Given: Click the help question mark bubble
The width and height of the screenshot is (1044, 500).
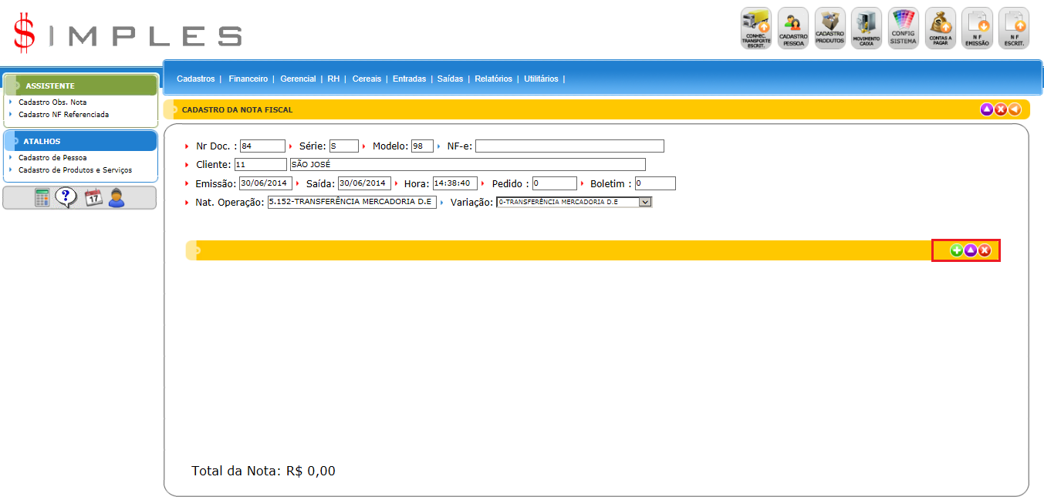Looking at the screenshot, I should [66, 198].
